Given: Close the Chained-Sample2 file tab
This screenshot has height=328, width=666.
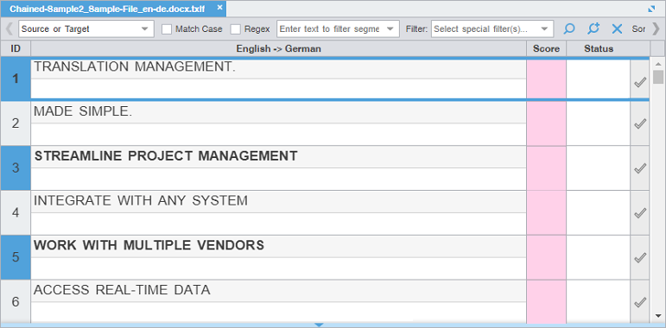Looking at the screenshot, I should point(219,8).
